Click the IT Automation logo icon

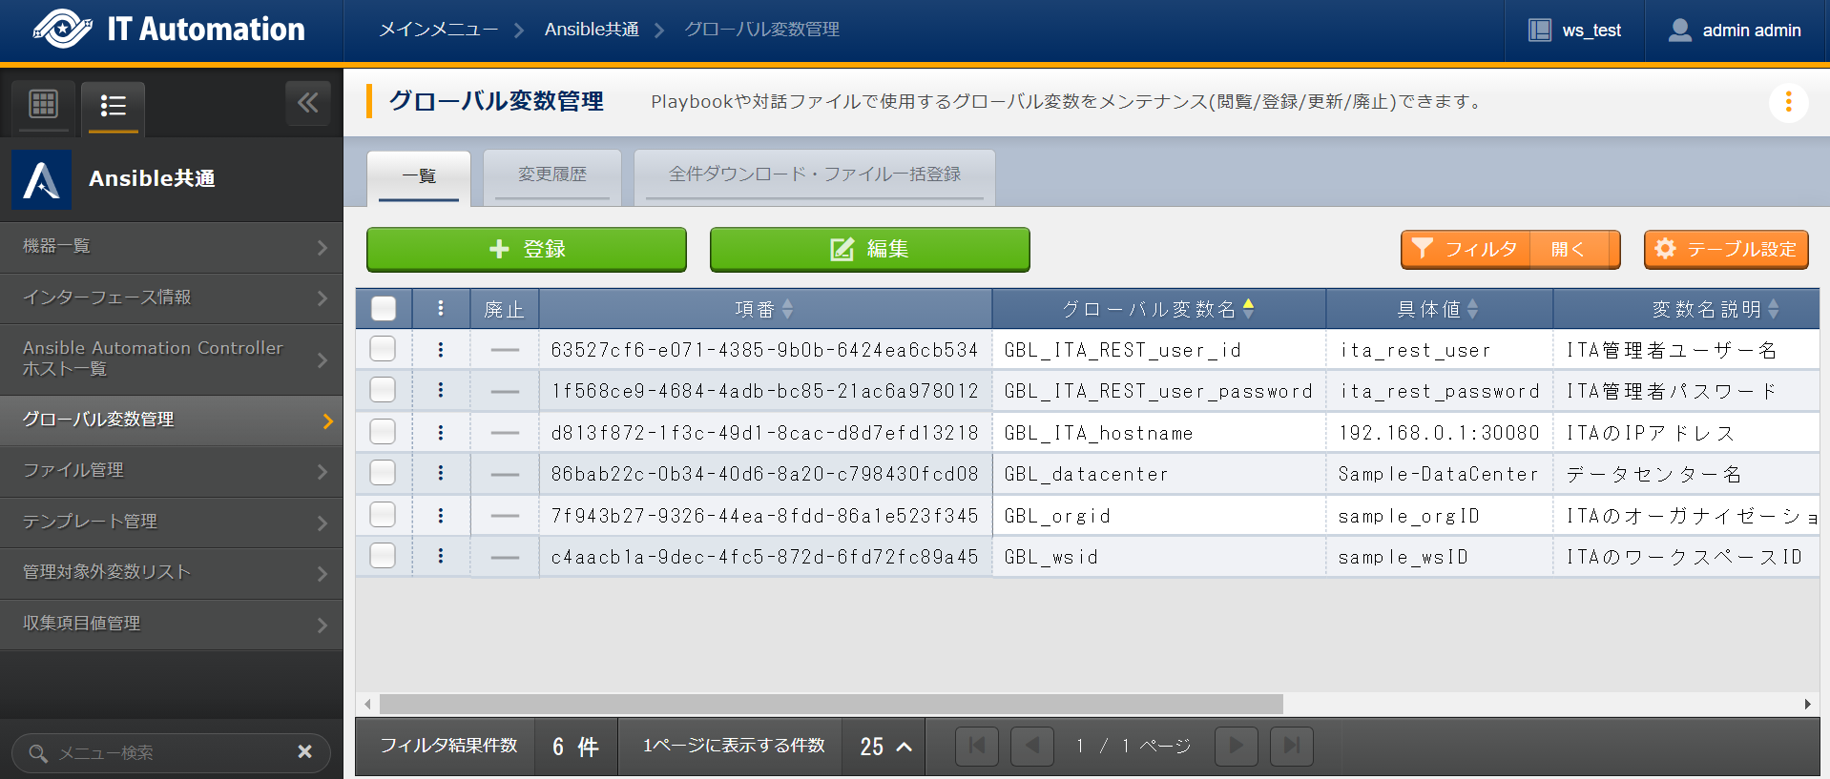(x=63, y=29)
